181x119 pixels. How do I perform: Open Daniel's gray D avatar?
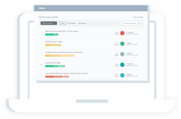pyautogui.click(x=122, y=54)
